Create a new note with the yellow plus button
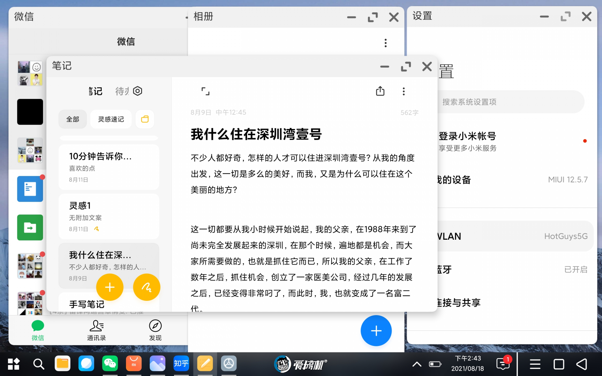The height and width of the screenshot is (376, 602). 110,287
